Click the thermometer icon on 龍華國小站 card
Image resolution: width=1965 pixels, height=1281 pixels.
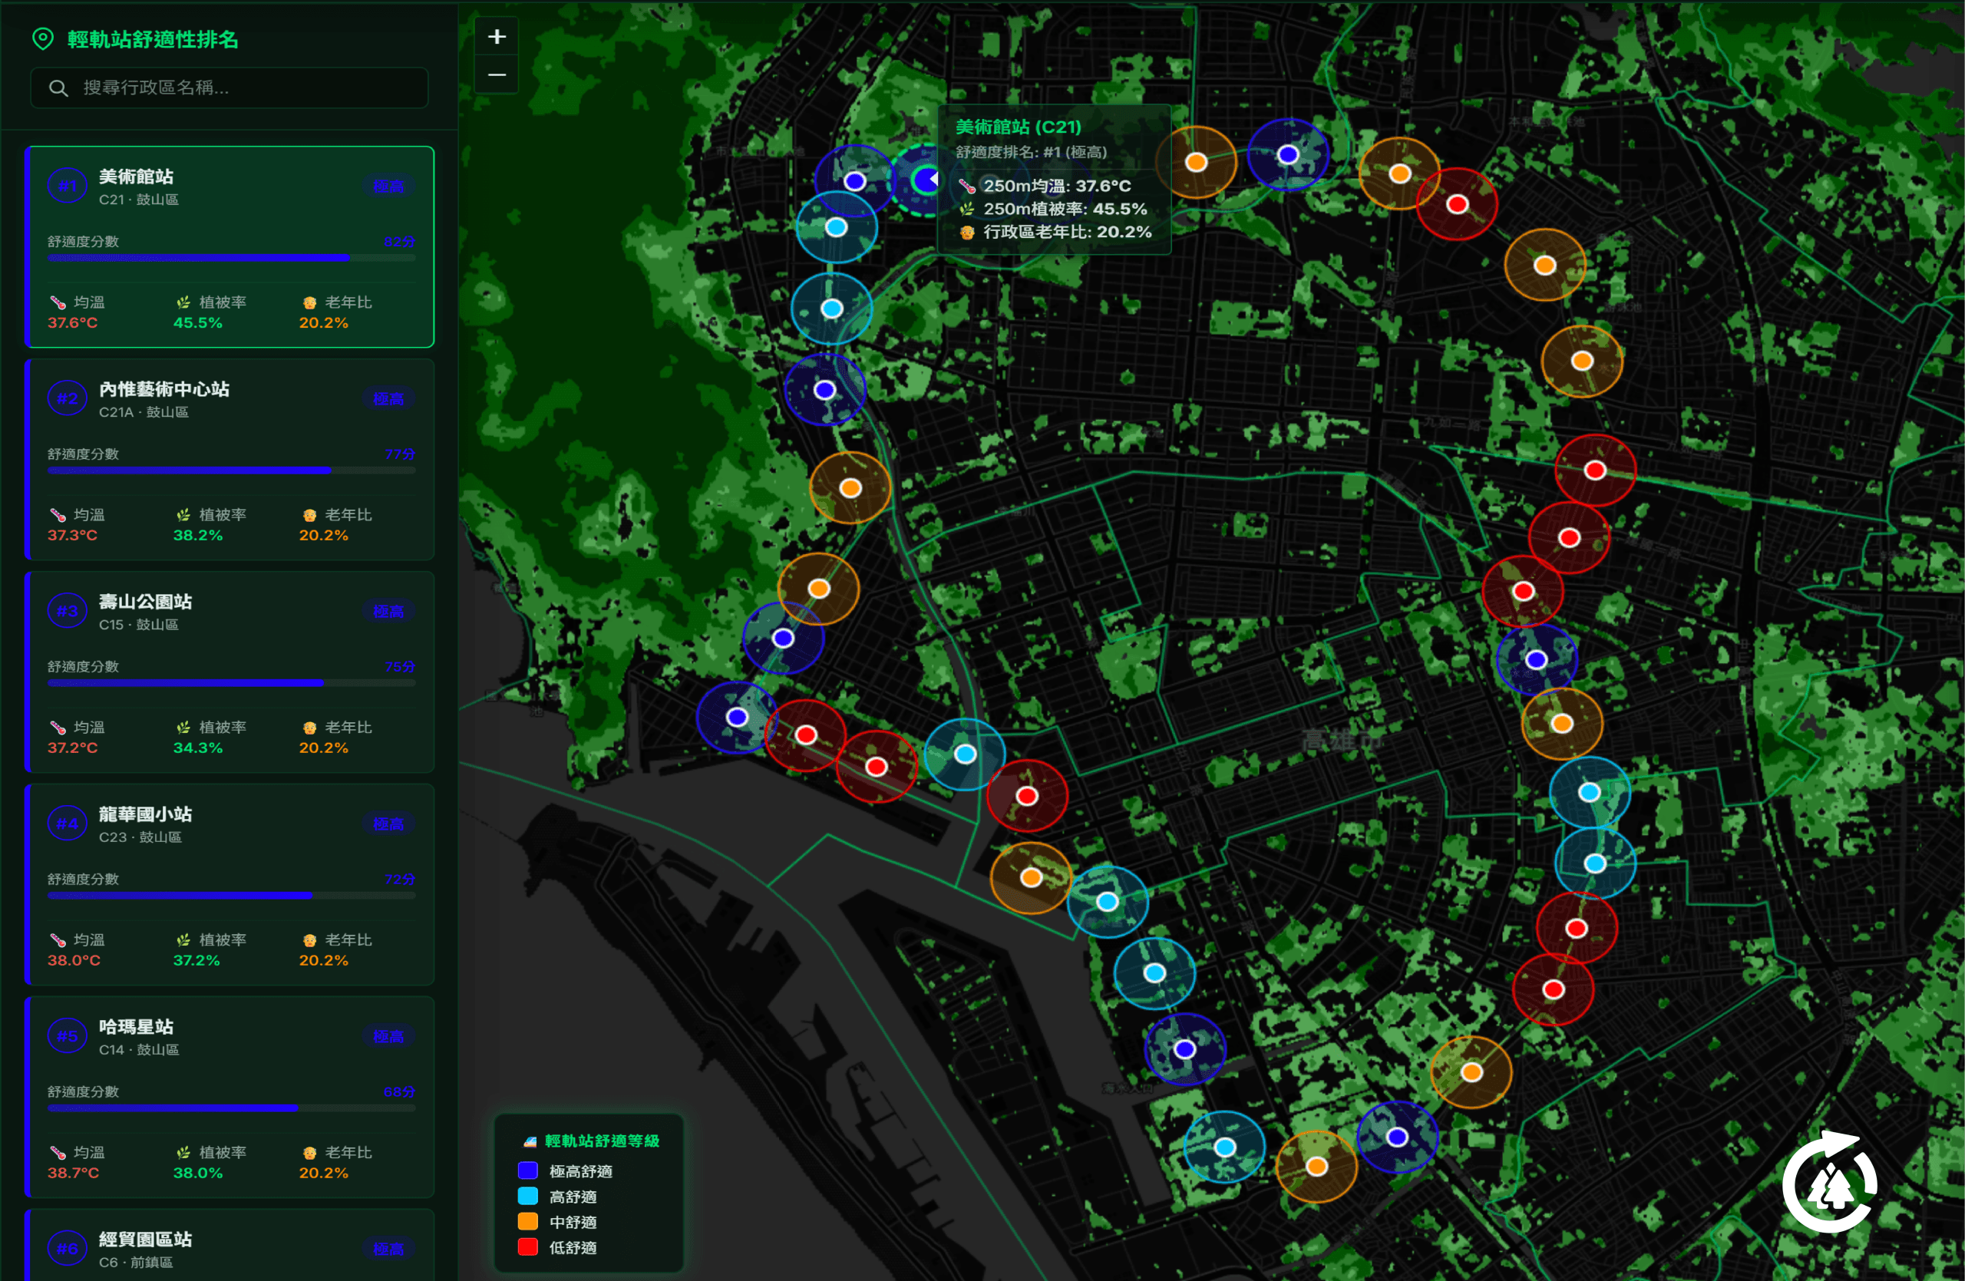[58, 940]
